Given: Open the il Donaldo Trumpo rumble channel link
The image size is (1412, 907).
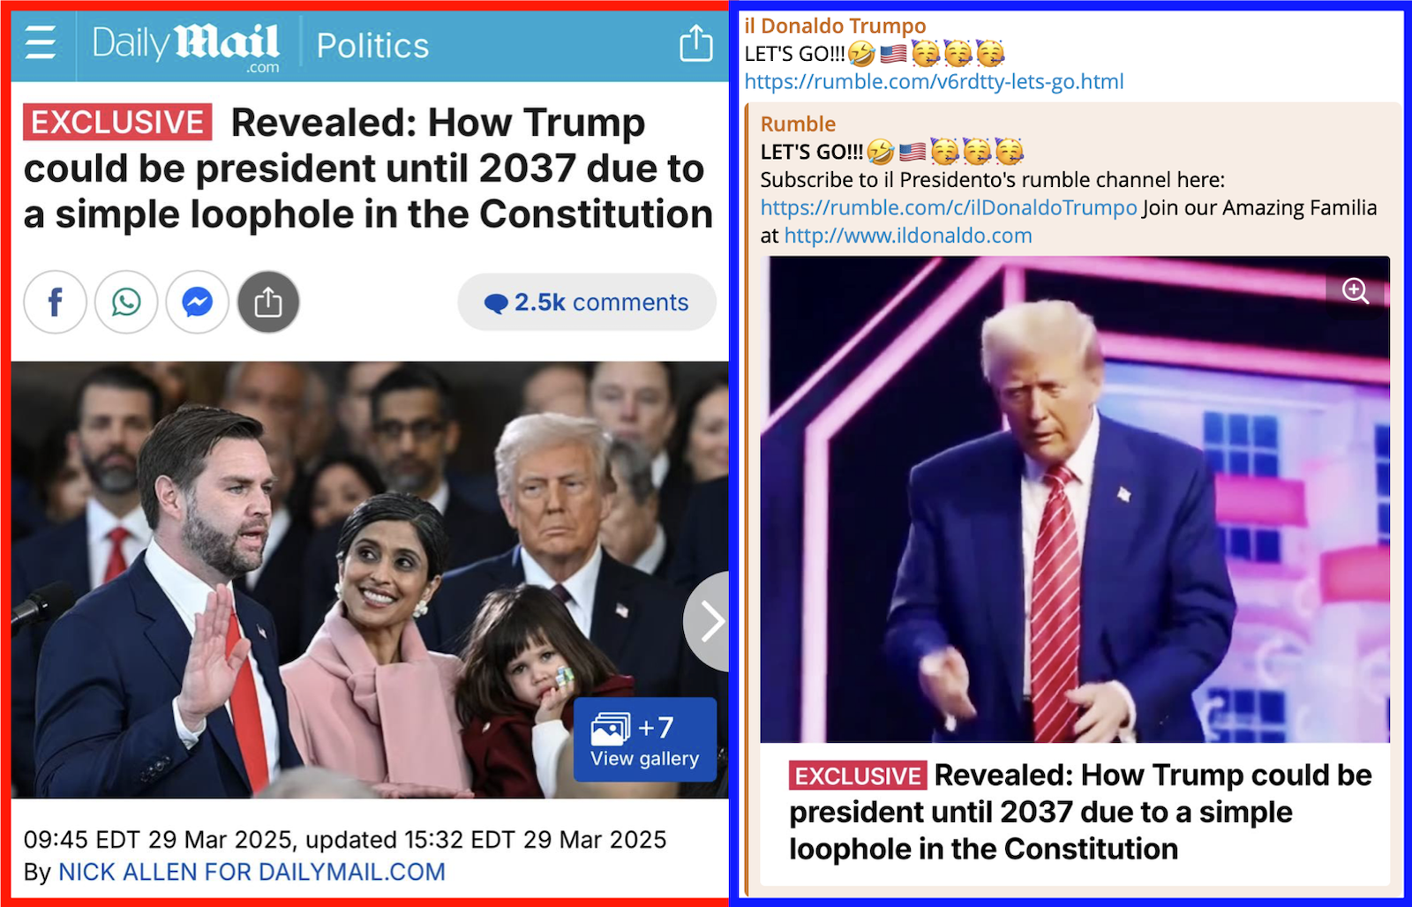Looking at the screenshot, I should 949,208.
